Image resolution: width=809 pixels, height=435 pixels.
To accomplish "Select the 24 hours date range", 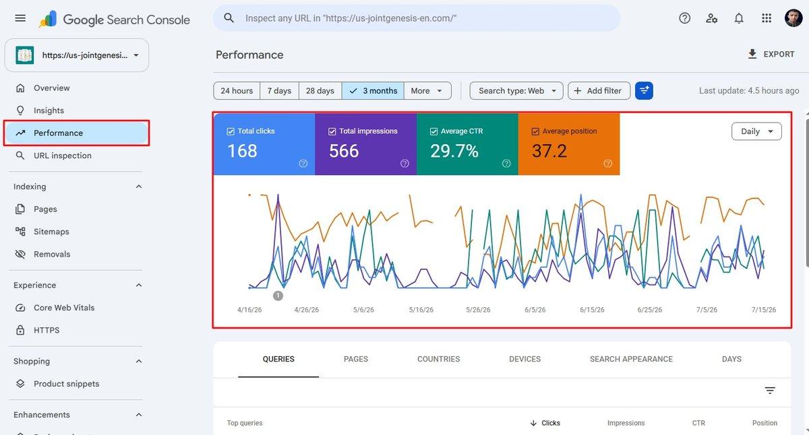I will pyautogui.click(x=237, y=91).
